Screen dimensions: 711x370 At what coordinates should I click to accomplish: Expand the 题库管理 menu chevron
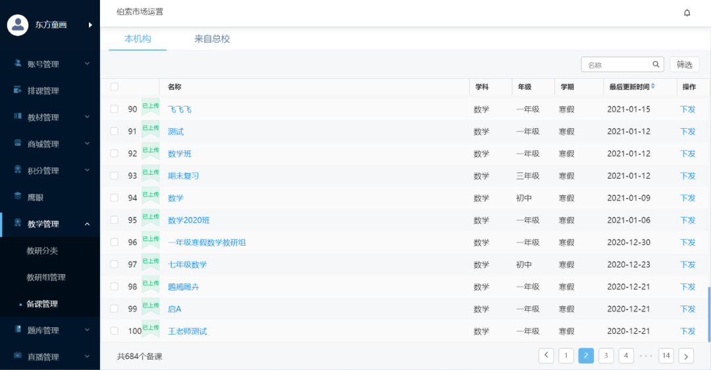click(87, 330)
